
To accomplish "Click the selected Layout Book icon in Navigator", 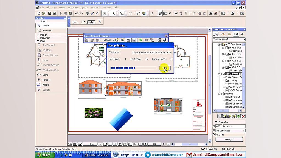I will pyautogui.click(x=236, y=34).
